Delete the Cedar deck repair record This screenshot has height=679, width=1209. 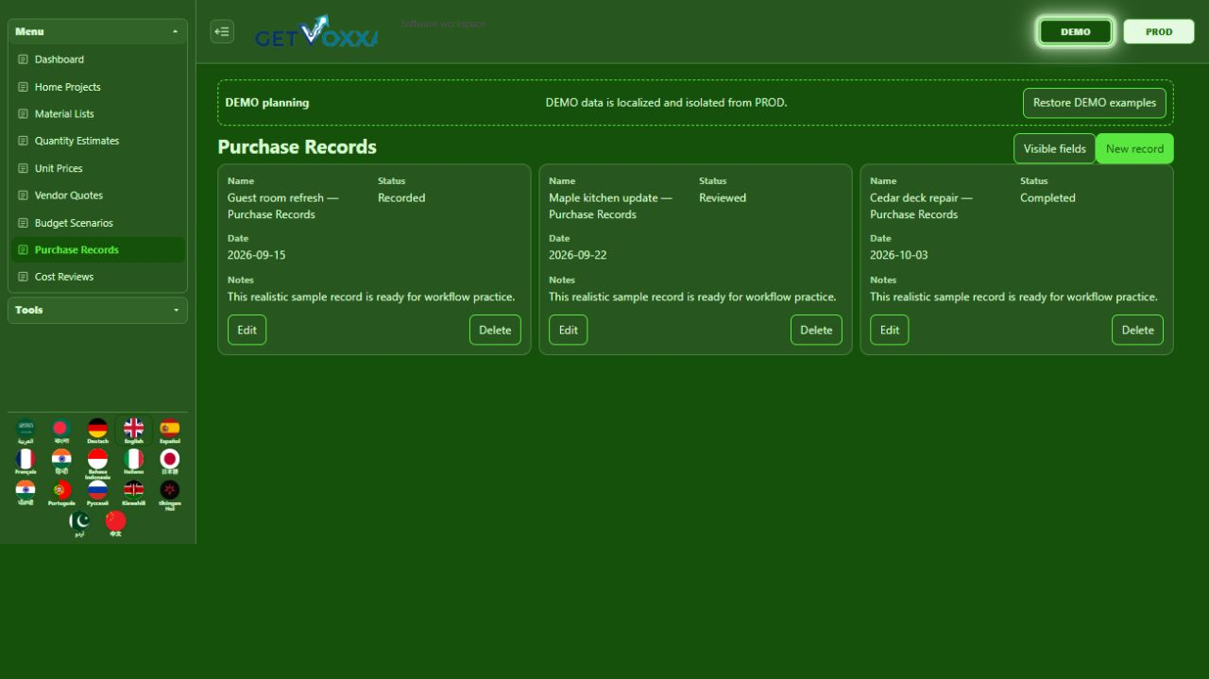pos(1137,330)
